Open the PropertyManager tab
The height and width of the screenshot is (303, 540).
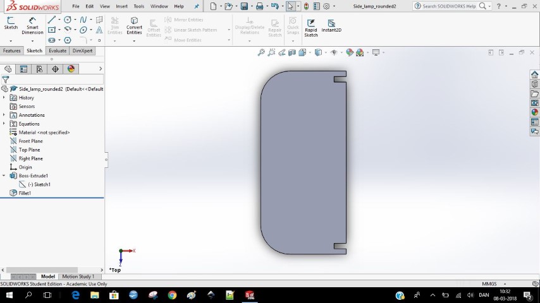(23, 69)
